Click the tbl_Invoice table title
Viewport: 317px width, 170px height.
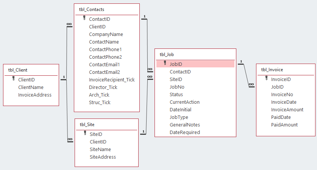click(272, 70)
